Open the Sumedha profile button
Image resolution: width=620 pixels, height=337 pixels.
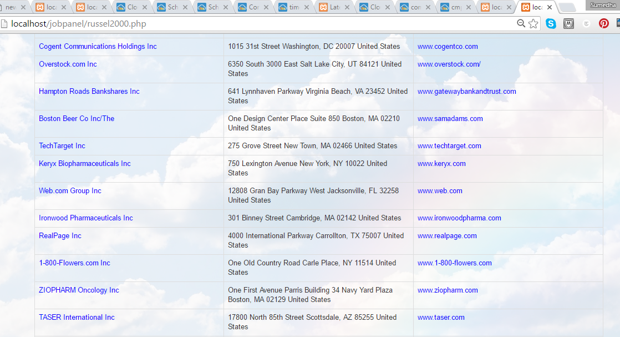[603, 5]
